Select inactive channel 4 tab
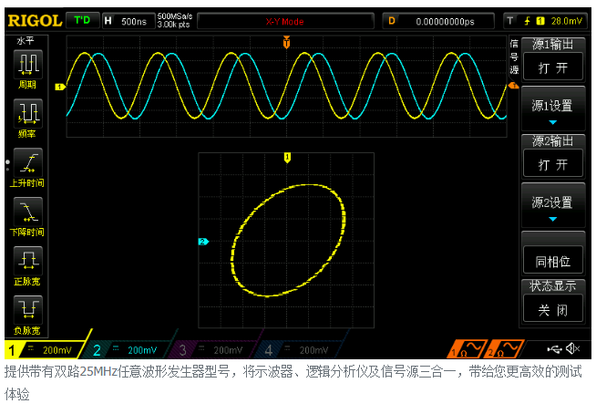This screenshot has height=414, width=596. click(299, 349)
